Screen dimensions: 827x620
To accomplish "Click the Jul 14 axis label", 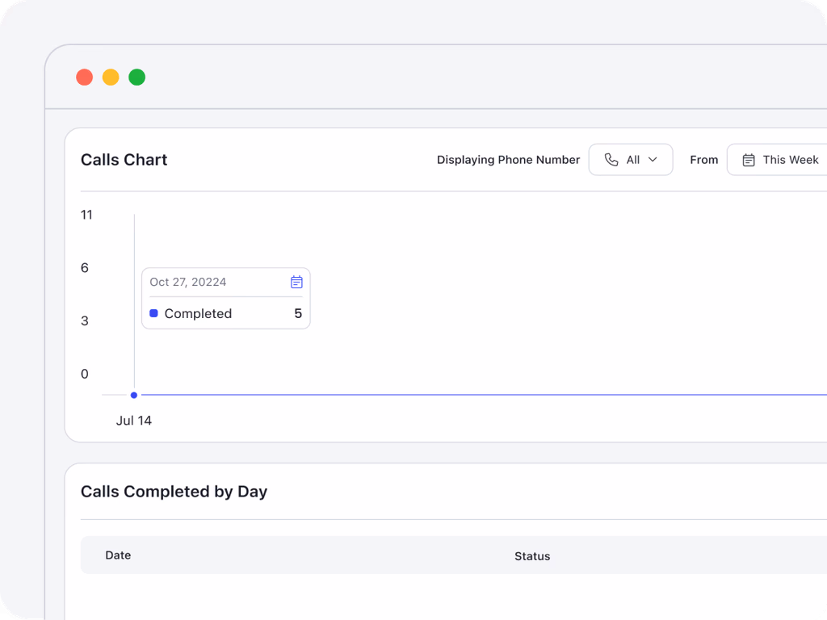I will [x=134, y=421].
